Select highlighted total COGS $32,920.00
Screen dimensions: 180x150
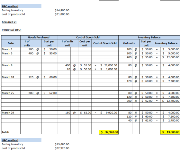click(x=109, y=132)
